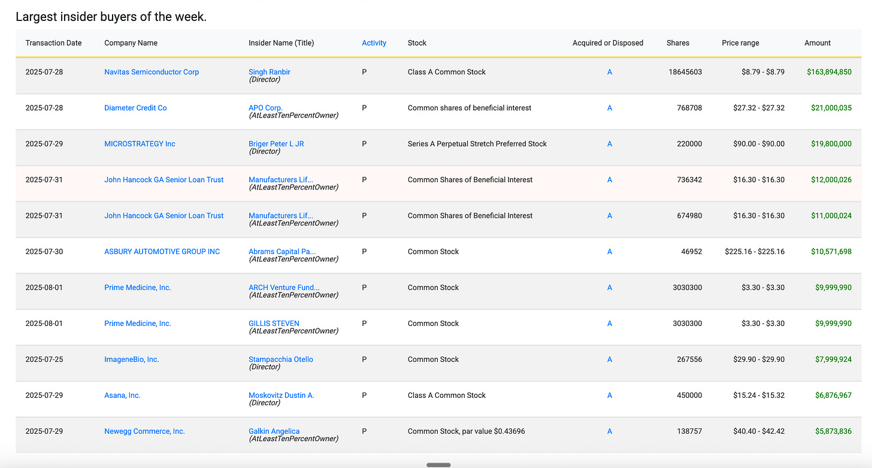This screenshot has height=468, width=872.
Task: Open Diameter Credit Co company link
Action: 135,108
